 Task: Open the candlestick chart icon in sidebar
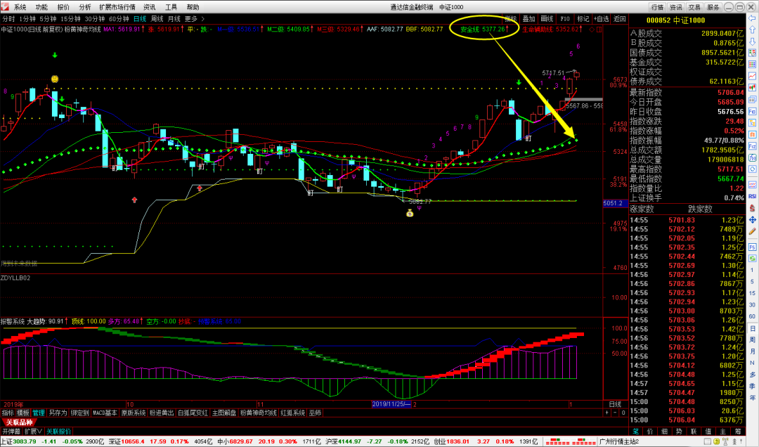(x=752, y=88)
